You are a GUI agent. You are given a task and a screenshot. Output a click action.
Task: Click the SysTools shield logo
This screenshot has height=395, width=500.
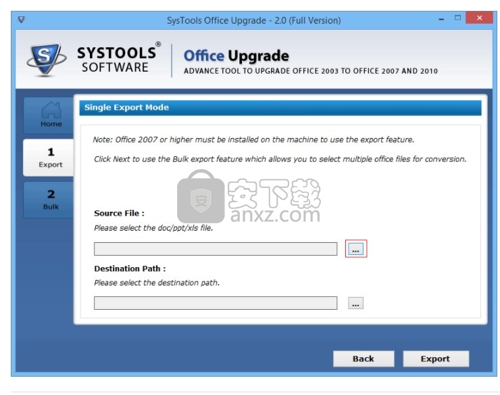click(46, 60)
